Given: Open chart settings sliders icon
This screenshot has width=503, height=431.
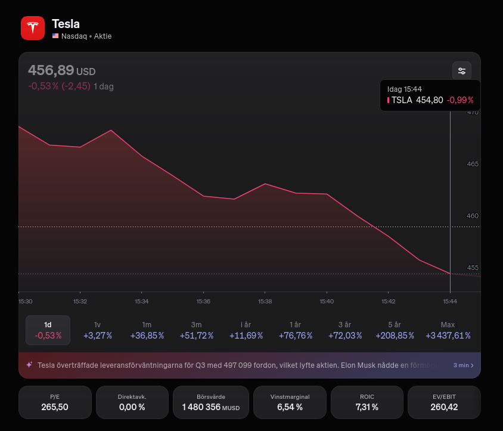Looking at the screenshot, I should point(462,71).
